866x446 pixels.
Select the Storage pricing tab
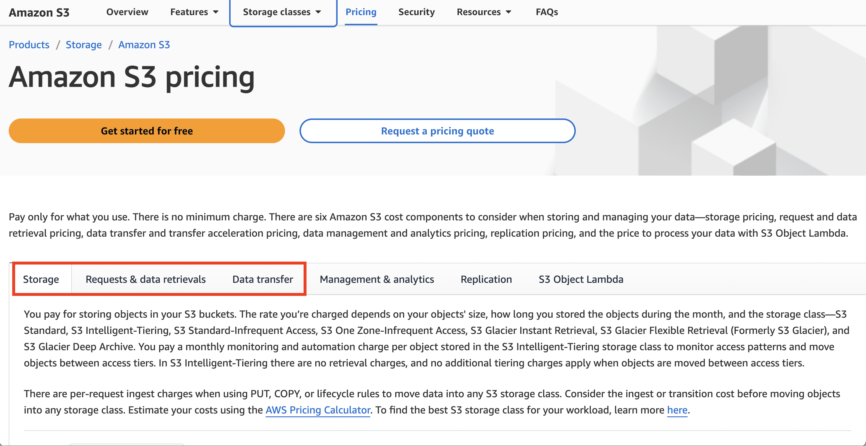(41, 279)
